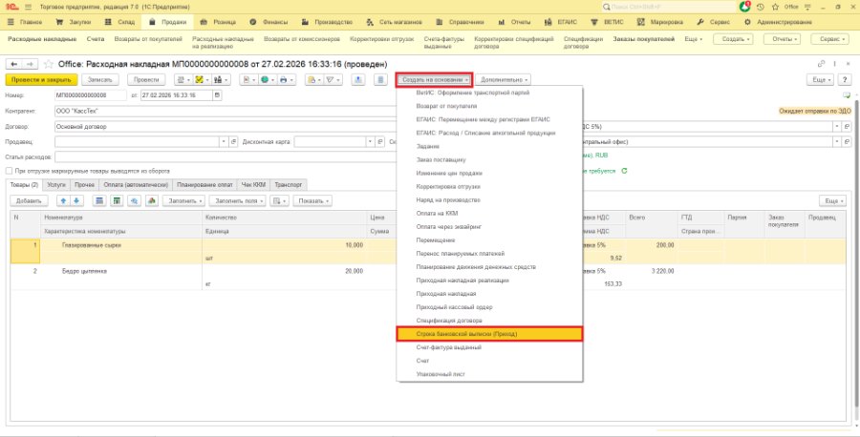Open Еще menu in the document toolbar
860x437 pixels.
click(x=820, y=80)
